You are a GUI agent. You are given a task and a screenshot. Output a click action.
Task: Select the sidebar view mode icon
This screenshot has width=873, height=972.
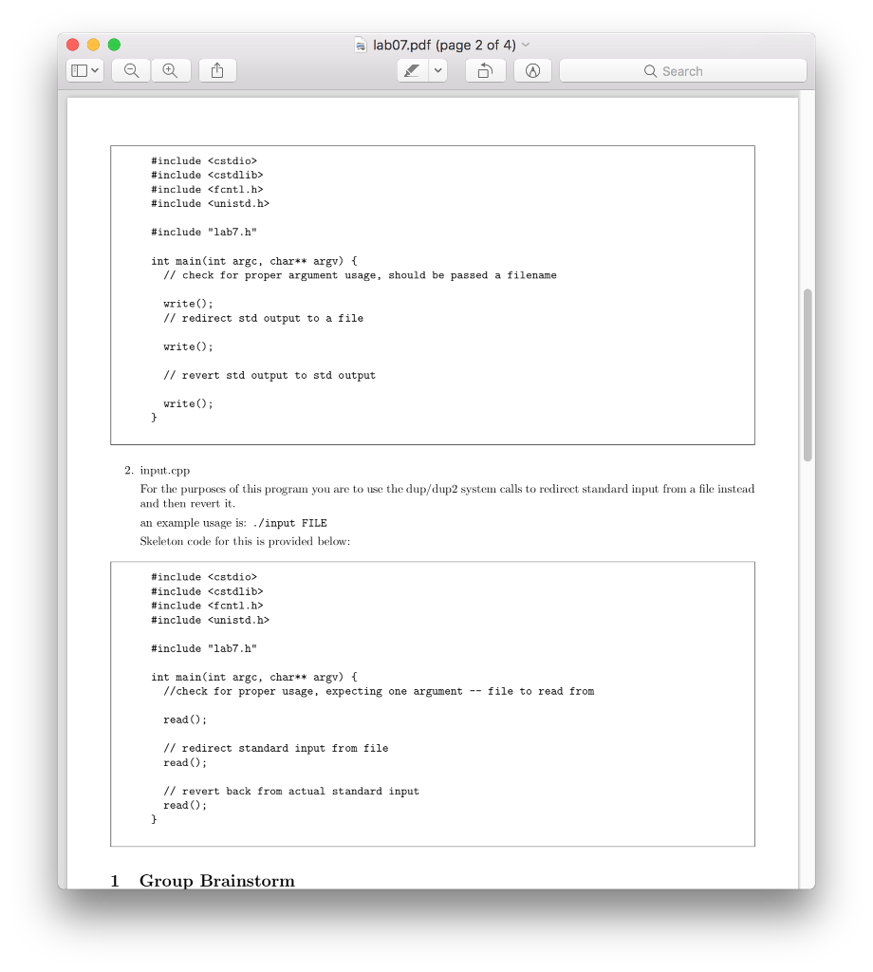coord(79,69)
